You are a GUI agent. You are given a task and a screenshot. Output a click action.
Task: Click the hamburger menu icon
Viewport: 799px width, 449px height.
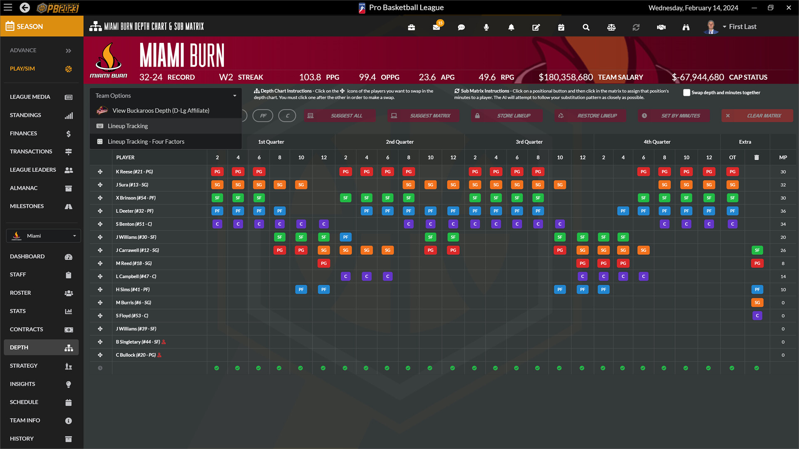click(8, 7)
